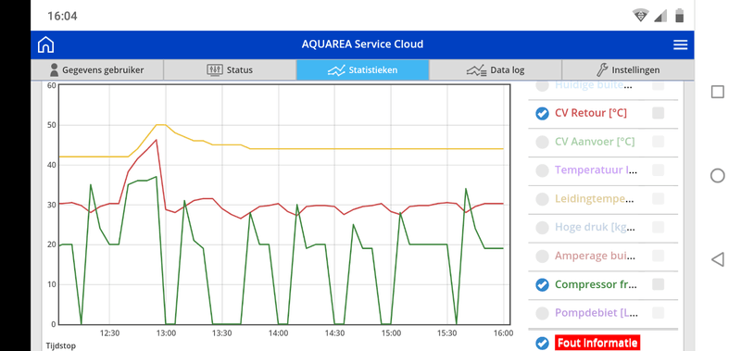Tap the graph-list icon on Data log tab
The width and height of the screenshot is (741, 351).
coord(476,70)
